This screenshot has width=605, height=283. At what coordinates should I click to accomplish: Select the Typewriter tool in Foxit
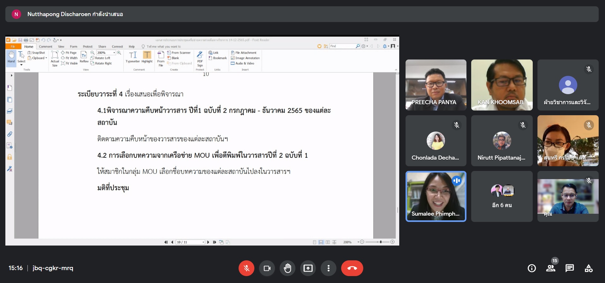[x=133, y=57]
